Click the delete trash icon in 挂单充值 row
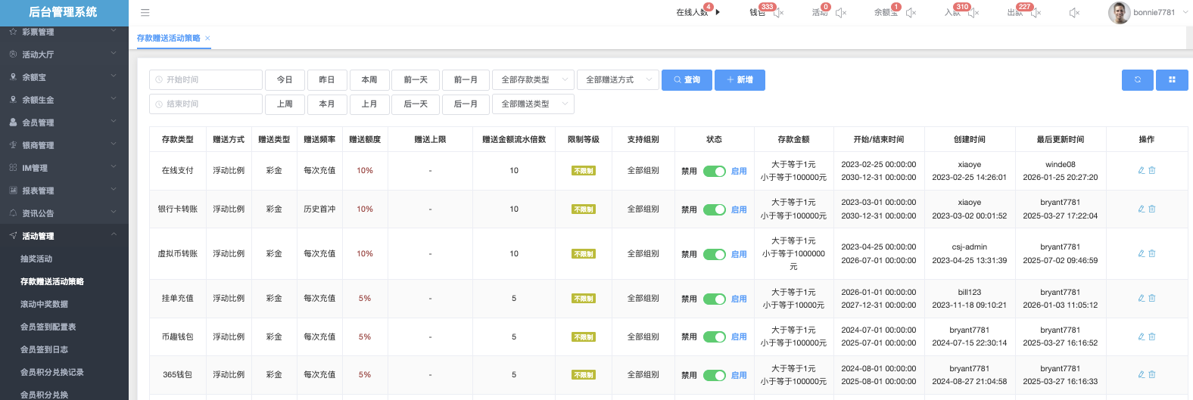This screenshot has height=400, width=1193. (1152, 299)
